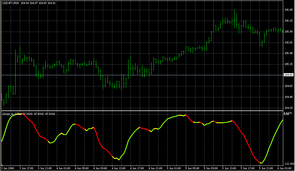Click the 106.15 price scale label

coord(288,21)
